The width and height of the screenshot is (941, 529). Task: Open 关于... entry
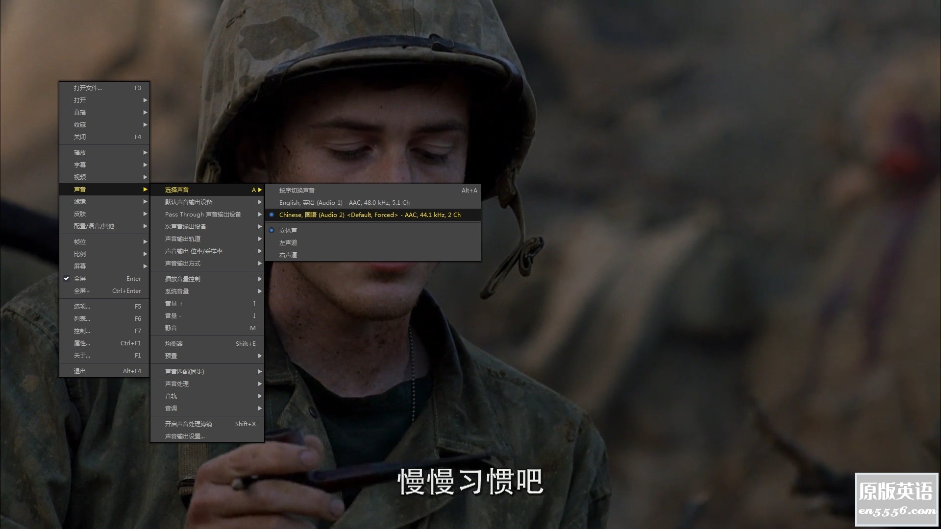pyautogui.click(x=104, y=355)
